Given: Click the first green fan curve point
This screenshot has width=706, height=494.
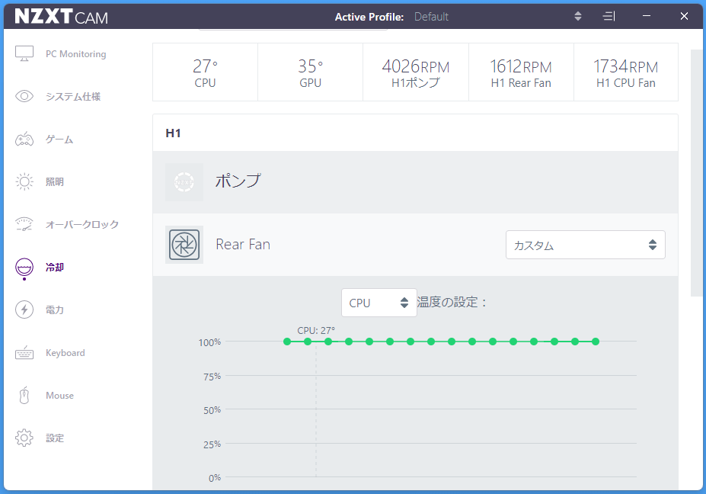Looking at the screenshot, I should pyautogui.click(x=287, y=342).
